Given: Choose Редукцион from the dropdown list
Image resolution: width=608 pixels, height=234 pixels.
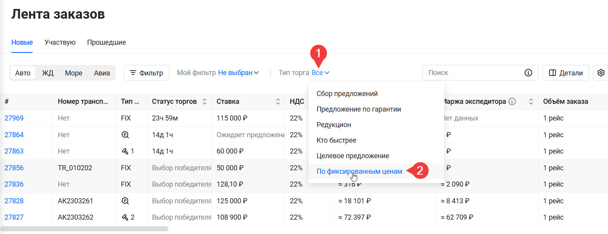Looking at the screenshot, I should [x=334, y=125].
